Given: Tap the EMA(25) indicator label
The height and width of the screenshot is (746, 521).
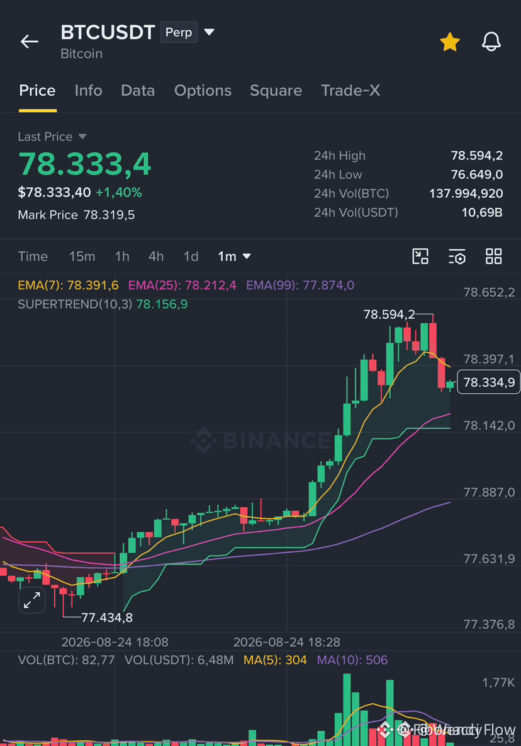Looking at the screenshot, I should 182,285.
